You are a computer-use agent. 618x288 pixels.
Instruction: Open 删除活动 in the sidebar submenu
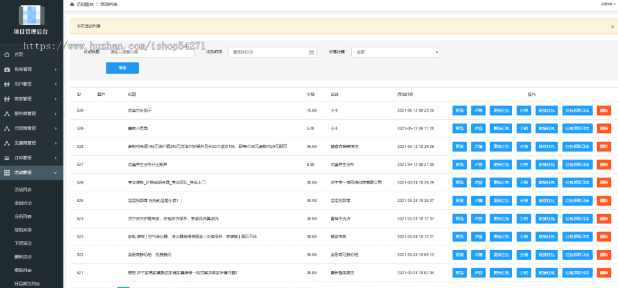click(23, 257)
